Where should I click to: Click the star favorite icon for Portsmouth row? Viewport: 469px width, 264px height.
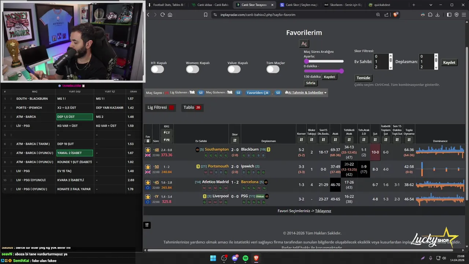point(148,167)
